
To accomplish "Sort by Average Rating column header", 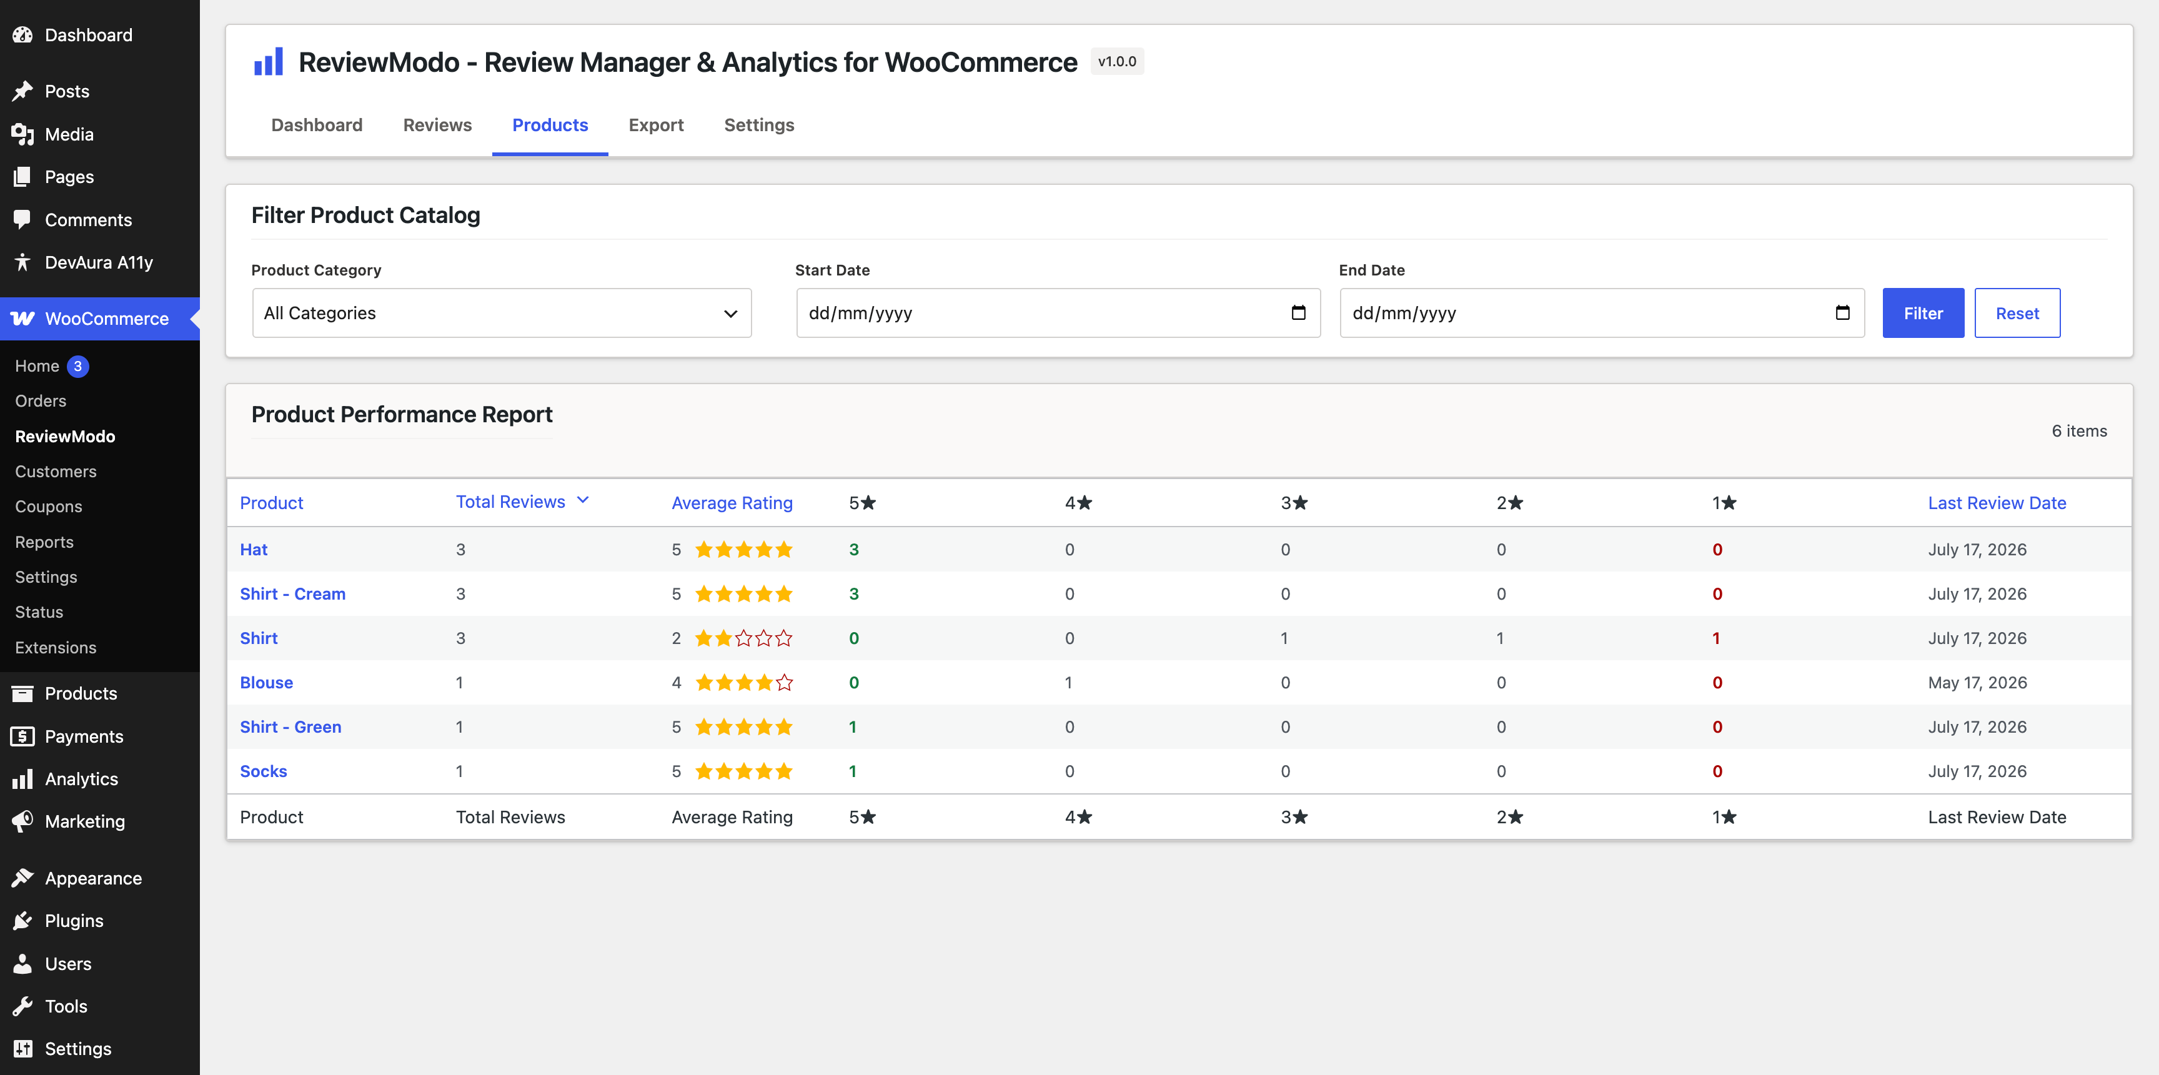I will tap(732, 503).
